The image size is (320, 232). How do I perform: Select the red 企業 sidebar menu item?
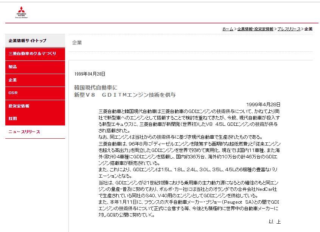click(x=35, y=80)
